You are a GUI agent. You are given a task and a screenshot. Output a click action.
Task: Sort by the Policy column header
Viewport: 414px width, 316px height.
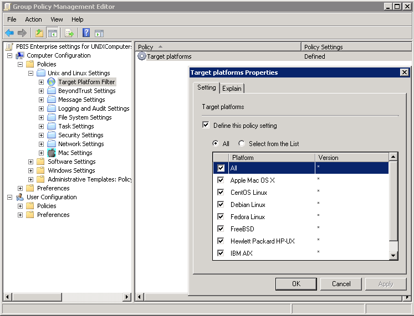pyautogui.click(x=218, y=47)
